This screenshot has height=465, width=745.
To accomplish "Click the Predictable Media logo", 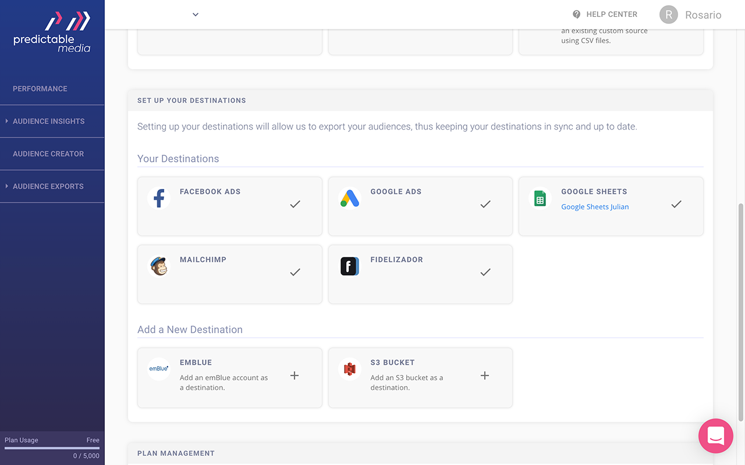I will (x=52, y=32).
